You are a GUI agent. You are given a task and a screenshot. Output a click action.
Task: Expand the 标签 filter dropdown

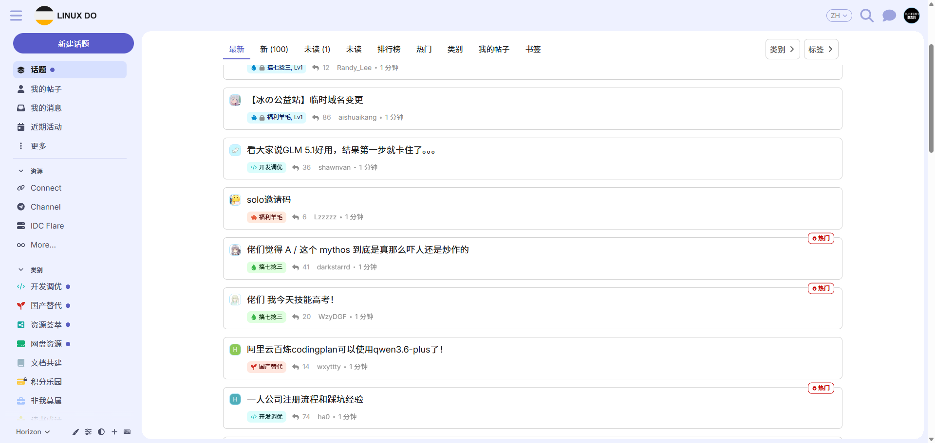coord(821,49)
